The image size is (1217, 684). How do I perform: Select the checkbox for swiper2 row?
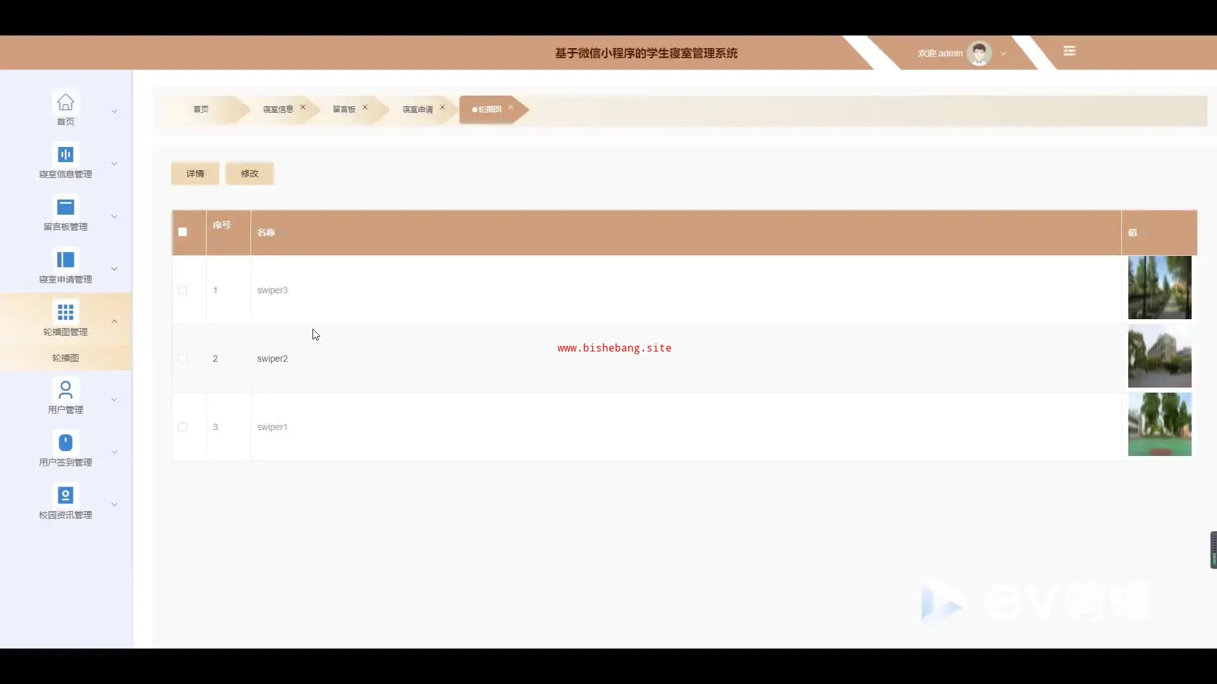tap(183, 358)
